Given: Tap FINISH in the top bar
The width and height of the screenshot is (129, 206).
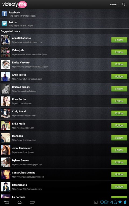Looking at the screenshot, I should (113, 5).
